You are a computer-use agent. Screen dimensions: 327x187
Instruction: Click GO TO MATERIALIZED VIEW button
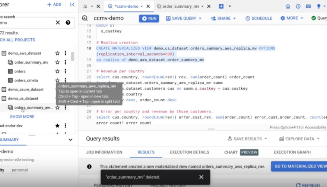[x=300, y=166]
